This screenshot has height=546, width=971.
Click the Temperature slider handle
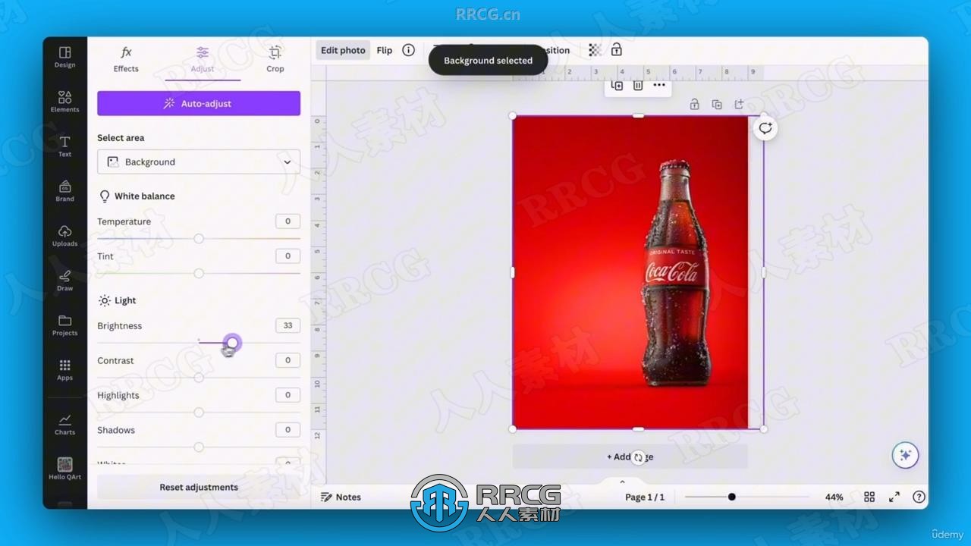coord(199,239)
